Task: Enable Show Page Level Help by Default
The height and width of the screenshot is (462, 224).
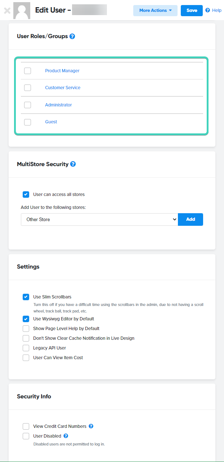Action: point(26,328)
